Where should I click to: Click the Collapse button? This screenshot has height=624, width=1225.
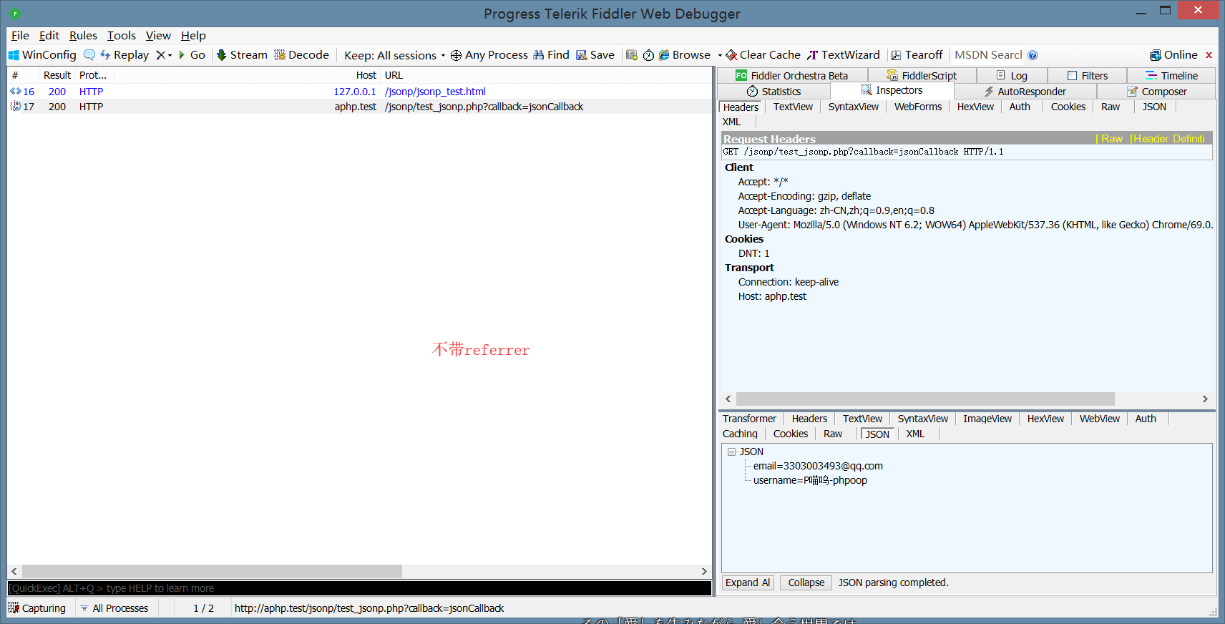pos(806,582)
